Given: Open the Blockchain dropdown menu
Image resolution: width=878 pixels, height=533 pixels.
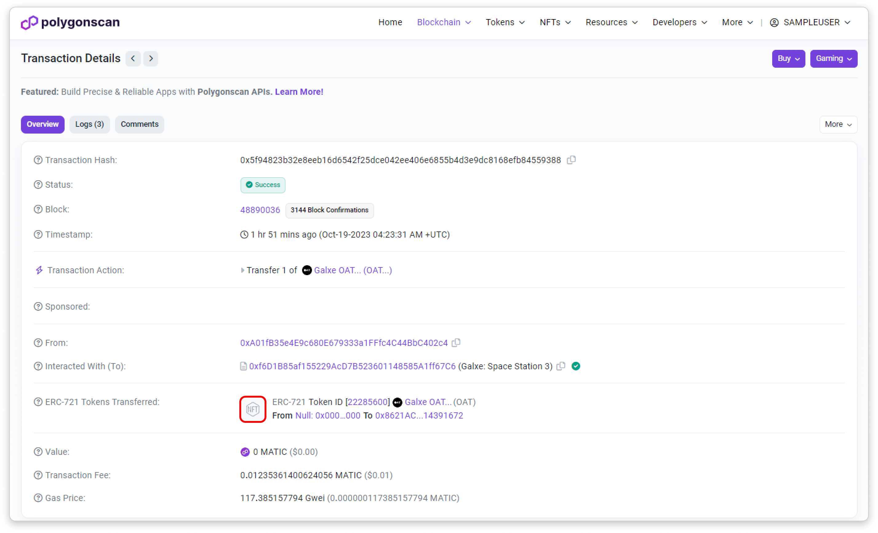Looking at the screenshot, I should (x=444, y=22).
